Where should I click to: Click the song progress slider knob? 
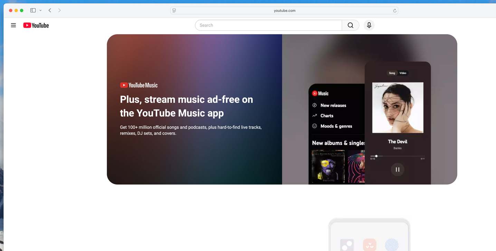click(376, 156)
